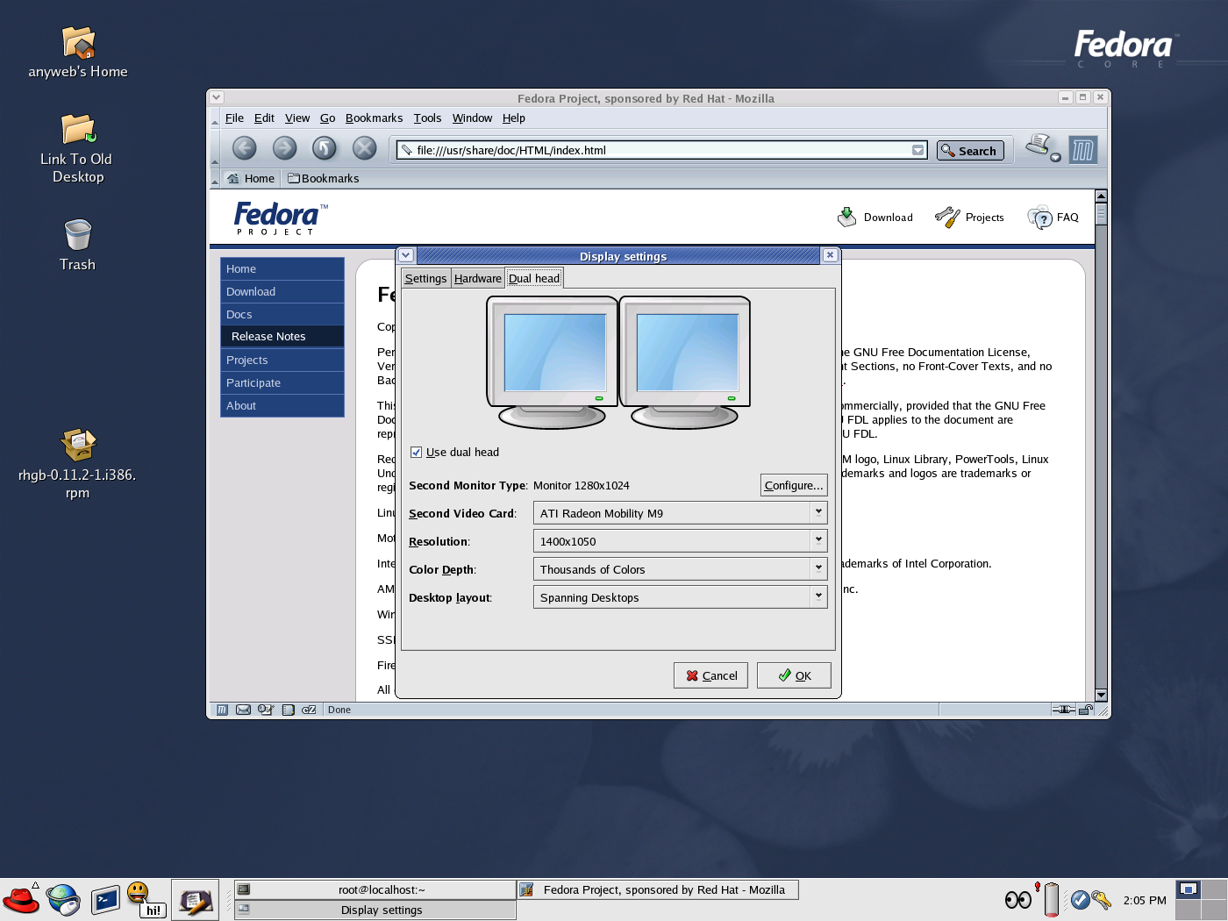Click the first monitor image in dialog
Viewport: 1228px width, 921px height.
(x=552, y=362)
